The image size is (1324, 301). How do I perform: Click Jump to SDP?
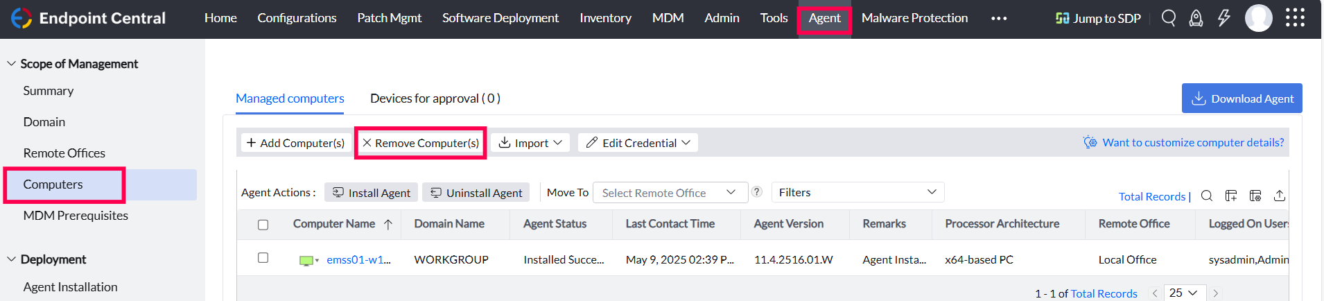1098,18
